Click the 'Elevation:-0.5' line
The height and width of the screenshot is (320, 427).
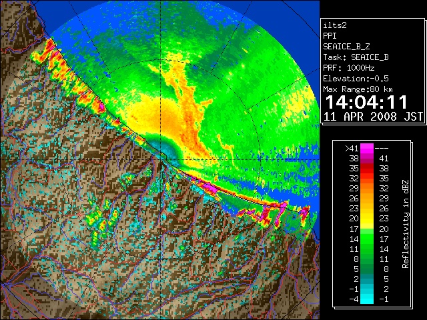(x=356, y=79)
